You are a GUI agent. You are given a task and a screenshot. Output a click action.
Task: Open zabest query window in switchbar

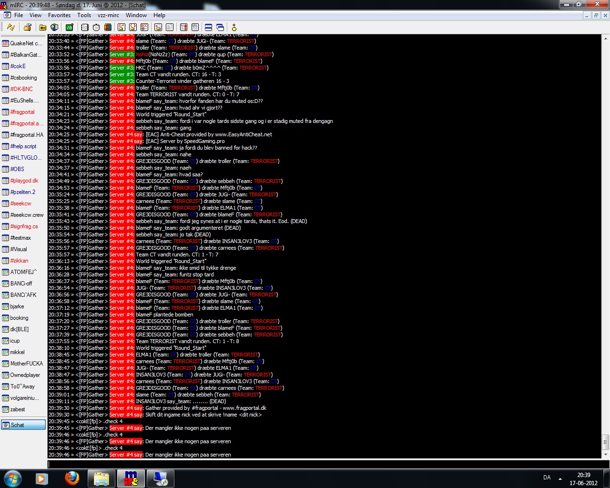23,409
